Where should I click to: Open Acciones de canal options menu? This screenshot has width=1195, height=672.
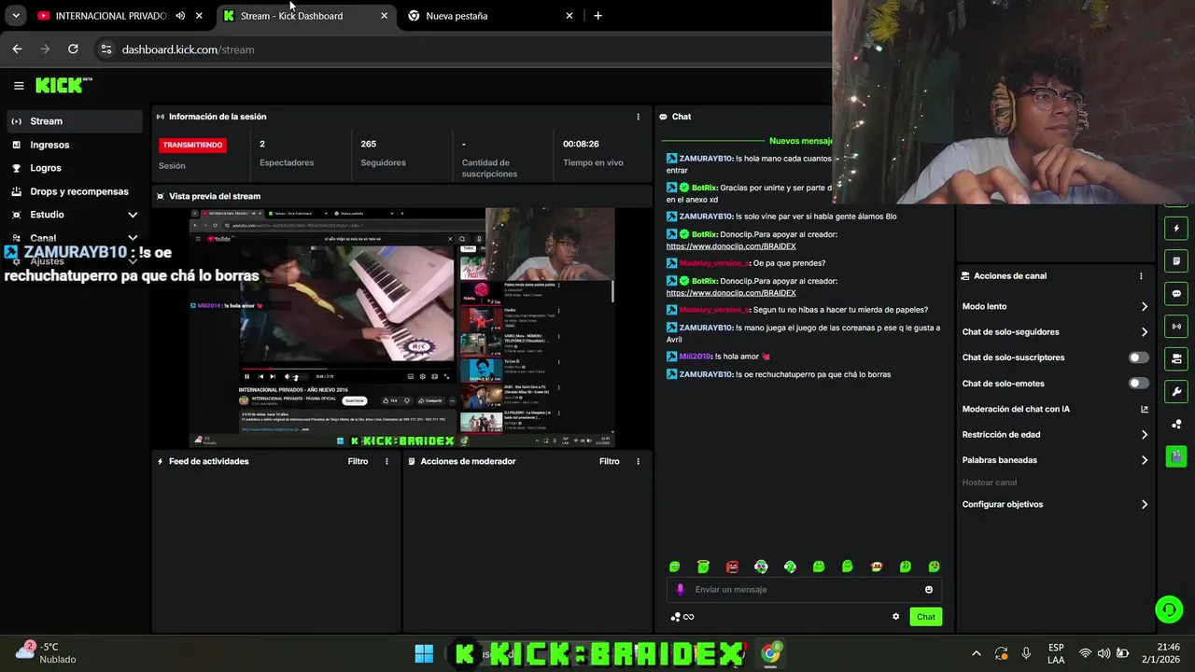(x=1141, y=276)
